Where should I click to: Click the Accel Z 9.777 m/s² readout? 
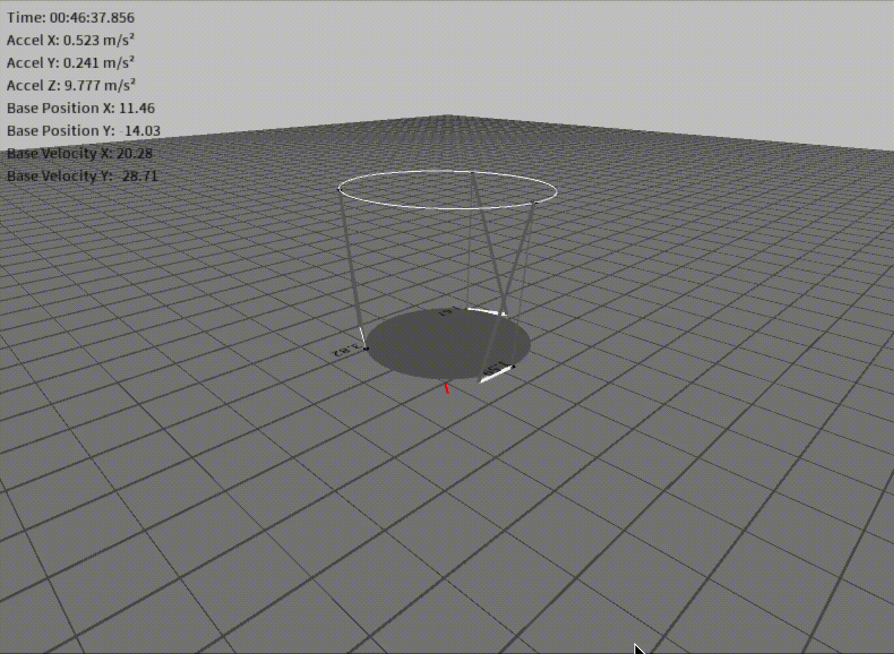point(71,85)
